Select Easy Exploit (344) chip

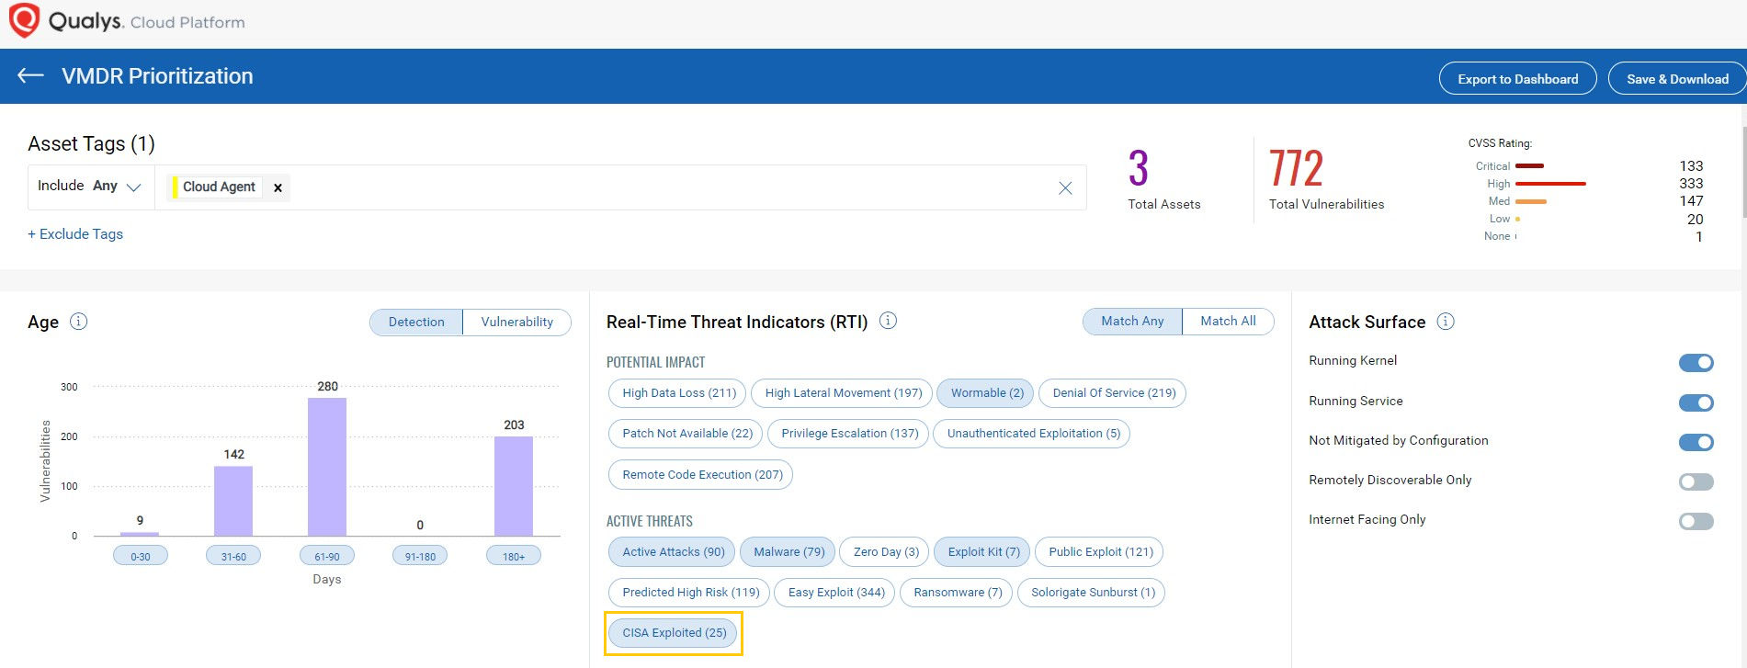(x=835, y=593)
